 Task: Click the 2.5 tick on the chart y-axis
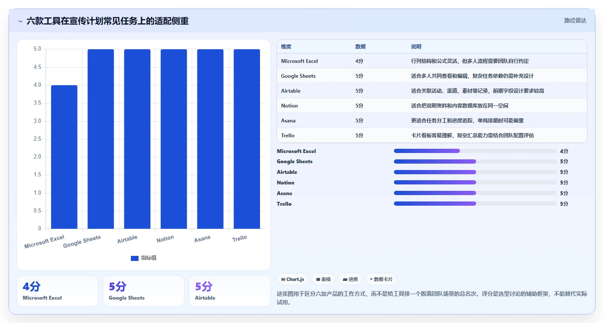tap(38, 139)
